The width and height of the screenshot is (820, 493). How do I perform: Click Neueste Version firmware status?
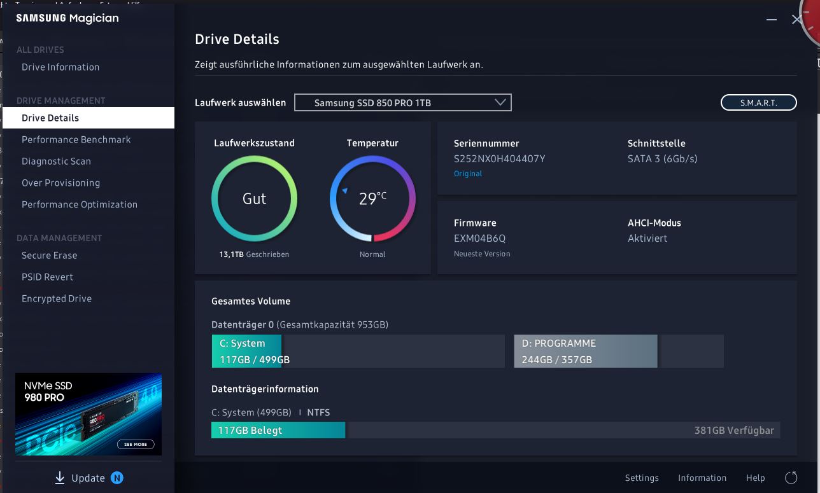pyautogui.click(x=482, y=254)
